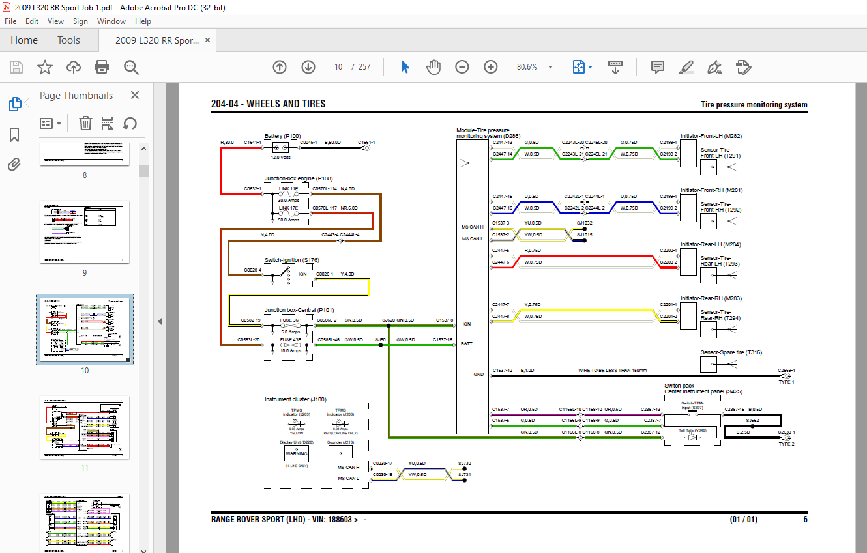The width and height of the screenshot is (867, 553).
Task: Open the Edit menu
Action: click(32, 21)
